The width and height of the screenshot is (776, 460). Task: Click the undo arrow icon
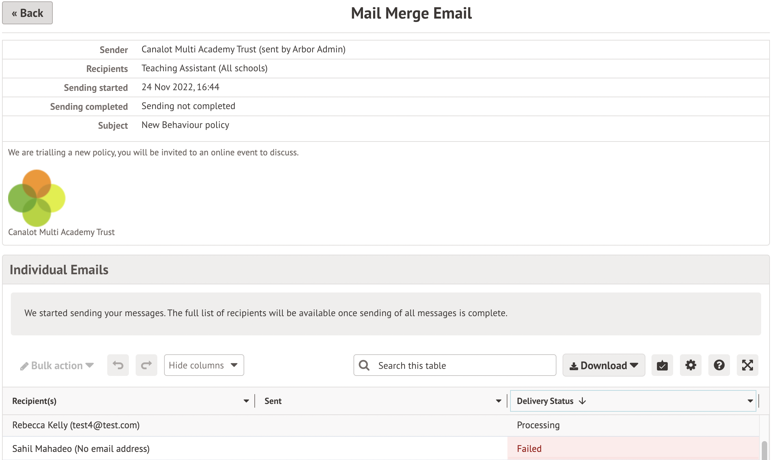click(x=118, y=365)
